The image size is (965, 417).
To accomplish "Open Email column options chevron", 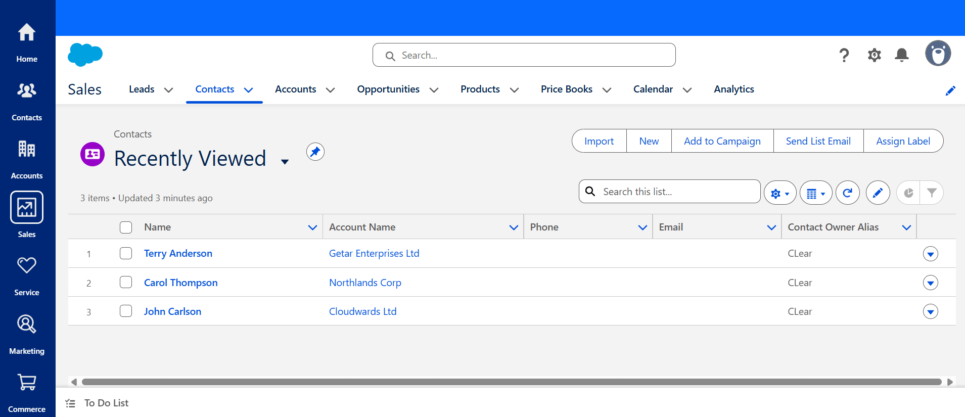I will coord(771,227).
